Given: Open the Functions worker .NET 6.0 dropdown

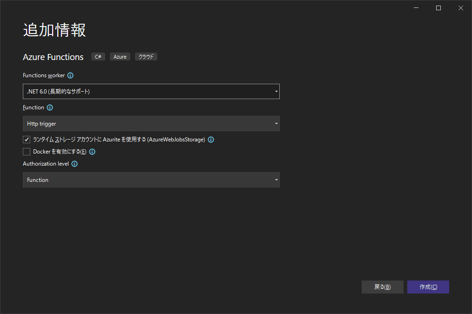Looking at the screenshot, I should (151, 92).
